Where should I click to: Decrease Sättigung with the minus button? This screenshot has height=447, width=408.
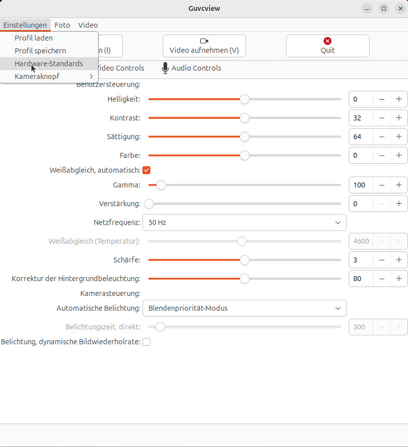(x=382, y=137)
